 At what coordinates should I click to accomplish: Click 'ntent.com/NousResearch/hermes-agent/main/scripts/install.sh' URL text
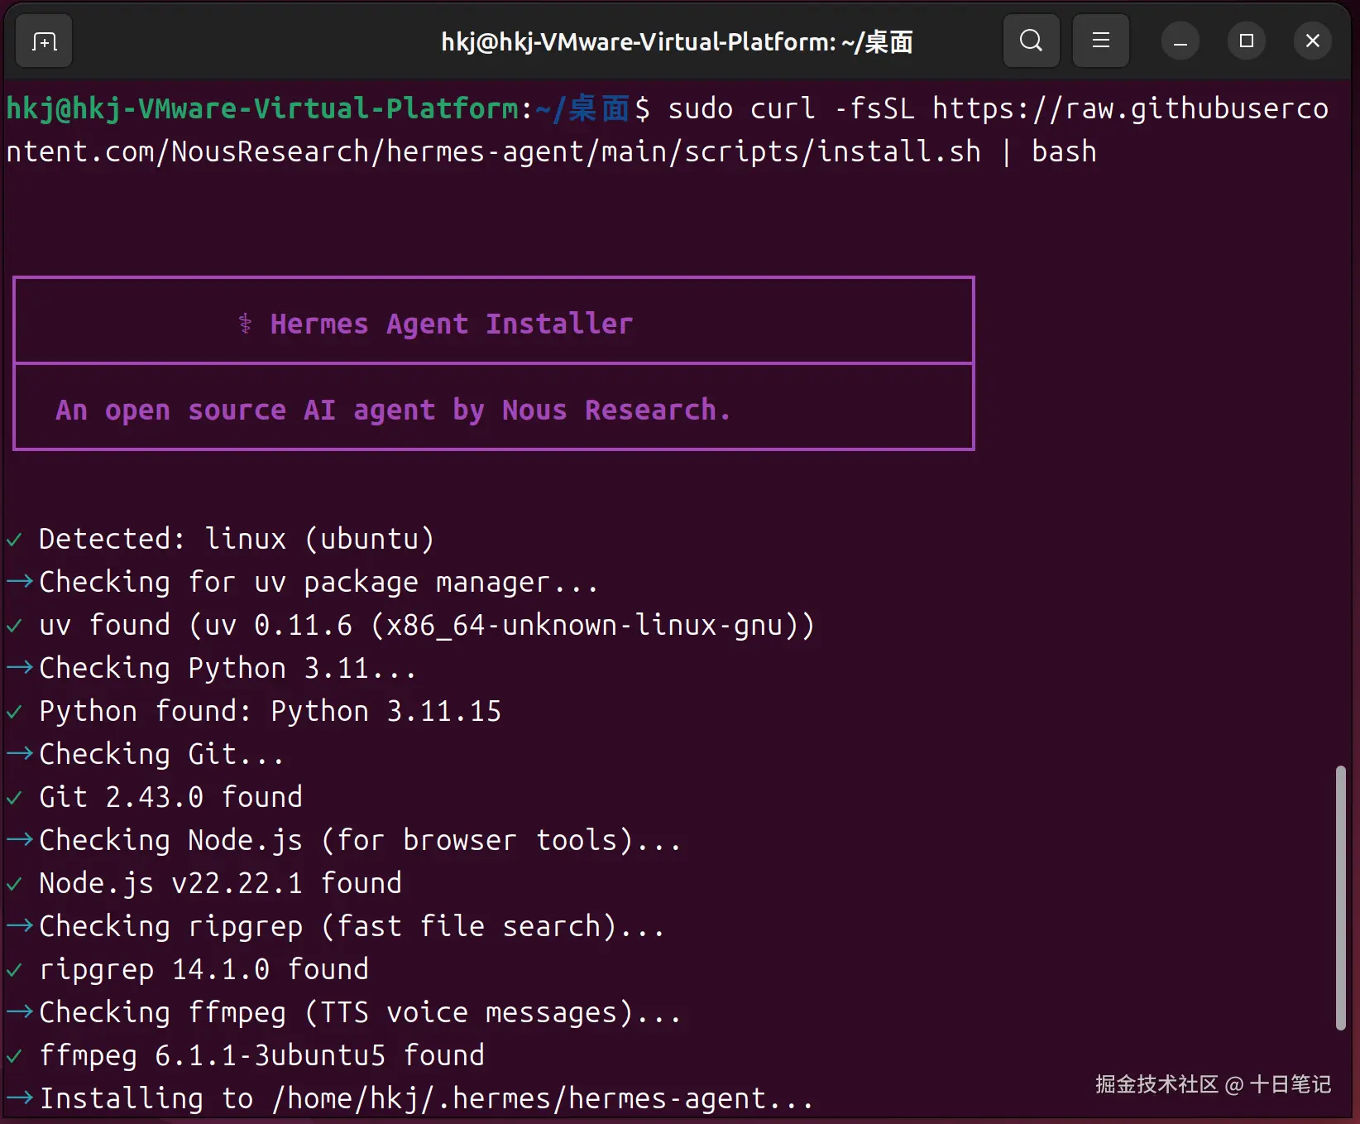pyautogui.click(x=493, y=151)
